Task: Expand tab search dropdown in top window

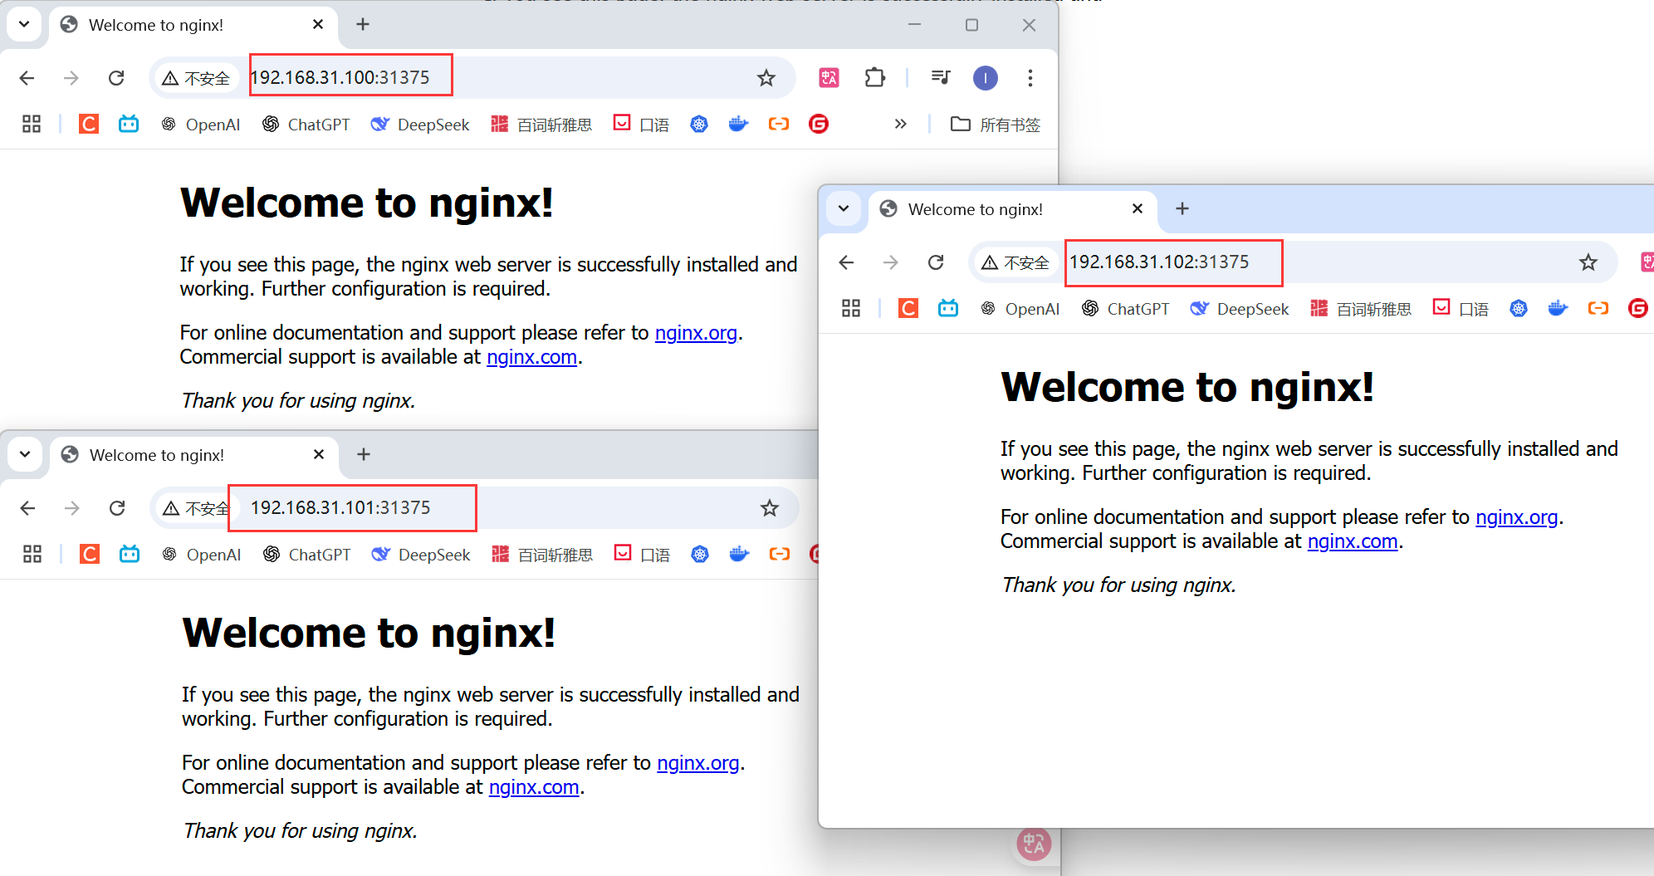Action: click(24, 24)
